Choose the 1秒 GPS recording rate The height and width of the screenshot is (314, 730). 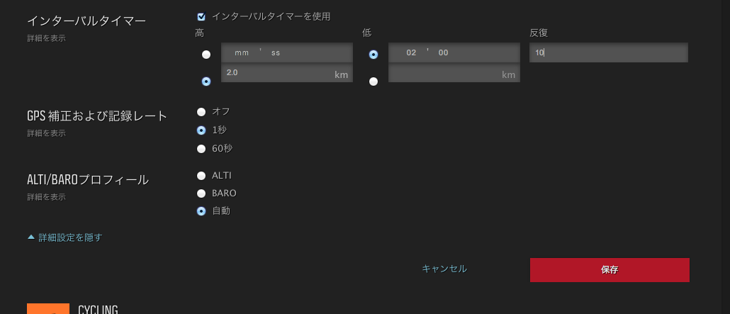(x=201, y=130)
